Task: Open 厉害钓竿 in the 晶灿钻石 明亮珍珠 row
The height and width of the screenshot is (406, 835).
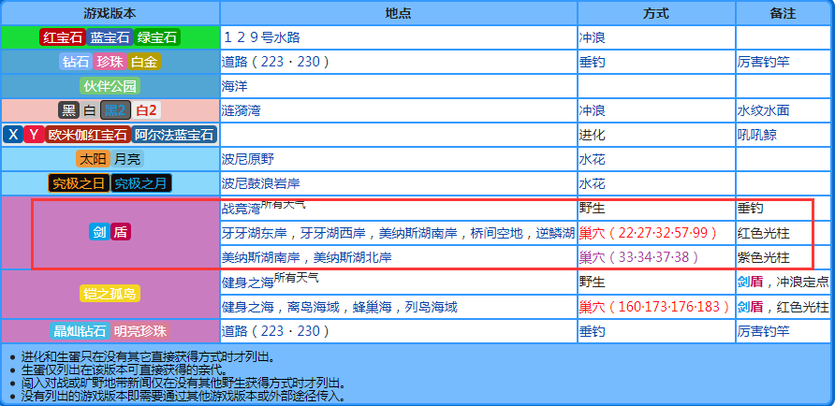Action: point(764,331)
